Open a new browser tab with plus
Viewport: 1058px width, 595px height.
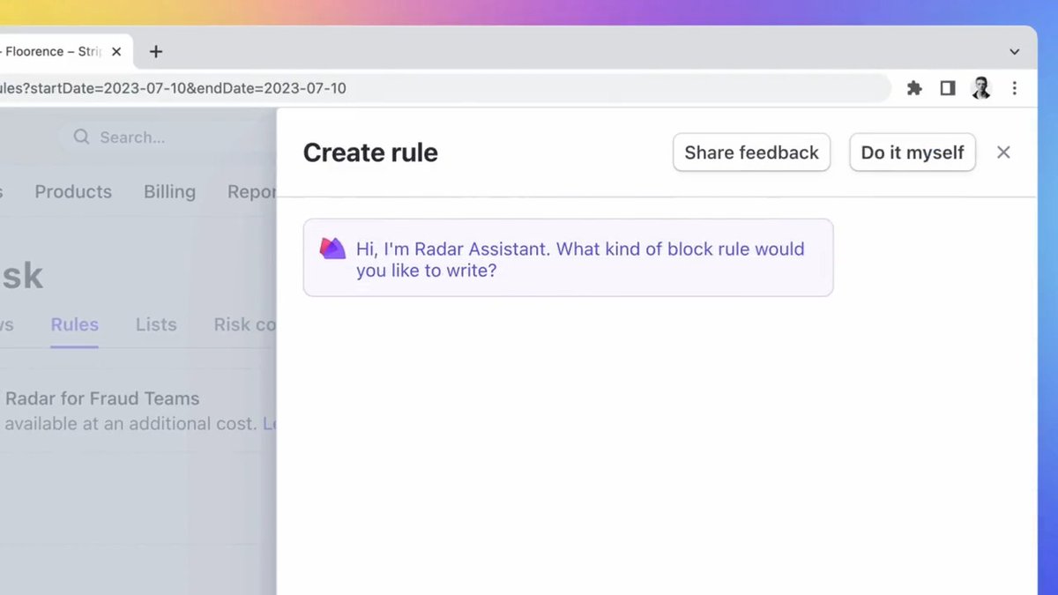click(x=156, y=51)
